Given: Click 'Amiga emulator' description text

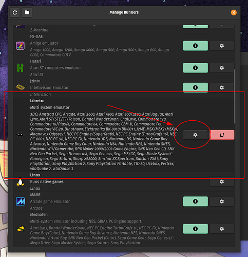Looking at the screenshot, I should pos(44,43).
